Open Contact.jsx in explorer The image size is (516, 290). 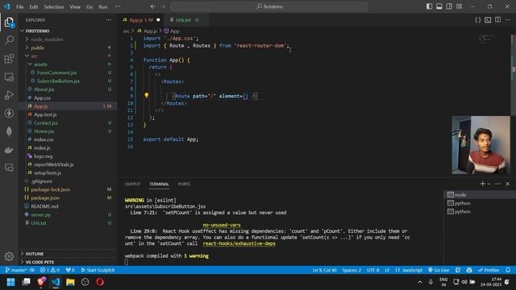click(46, 123)
